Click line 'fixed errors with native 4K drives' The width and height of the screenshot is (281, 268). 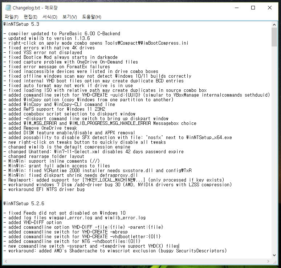coord(49,48)
